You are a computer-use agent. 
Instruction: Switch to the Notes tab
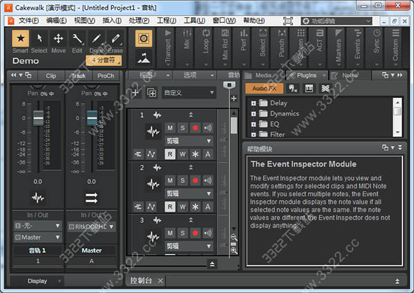(350, 75)
